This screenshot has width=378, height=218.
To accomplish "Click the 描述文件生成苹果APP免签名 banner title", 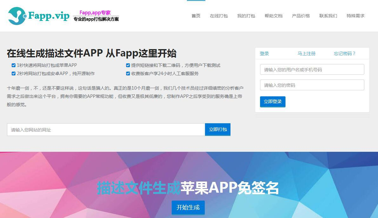I will point(188,188).
